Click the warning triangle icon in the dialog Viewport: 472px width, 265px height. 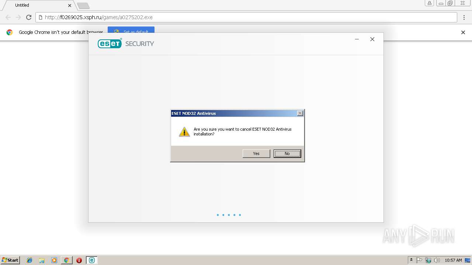pos(184,132)
